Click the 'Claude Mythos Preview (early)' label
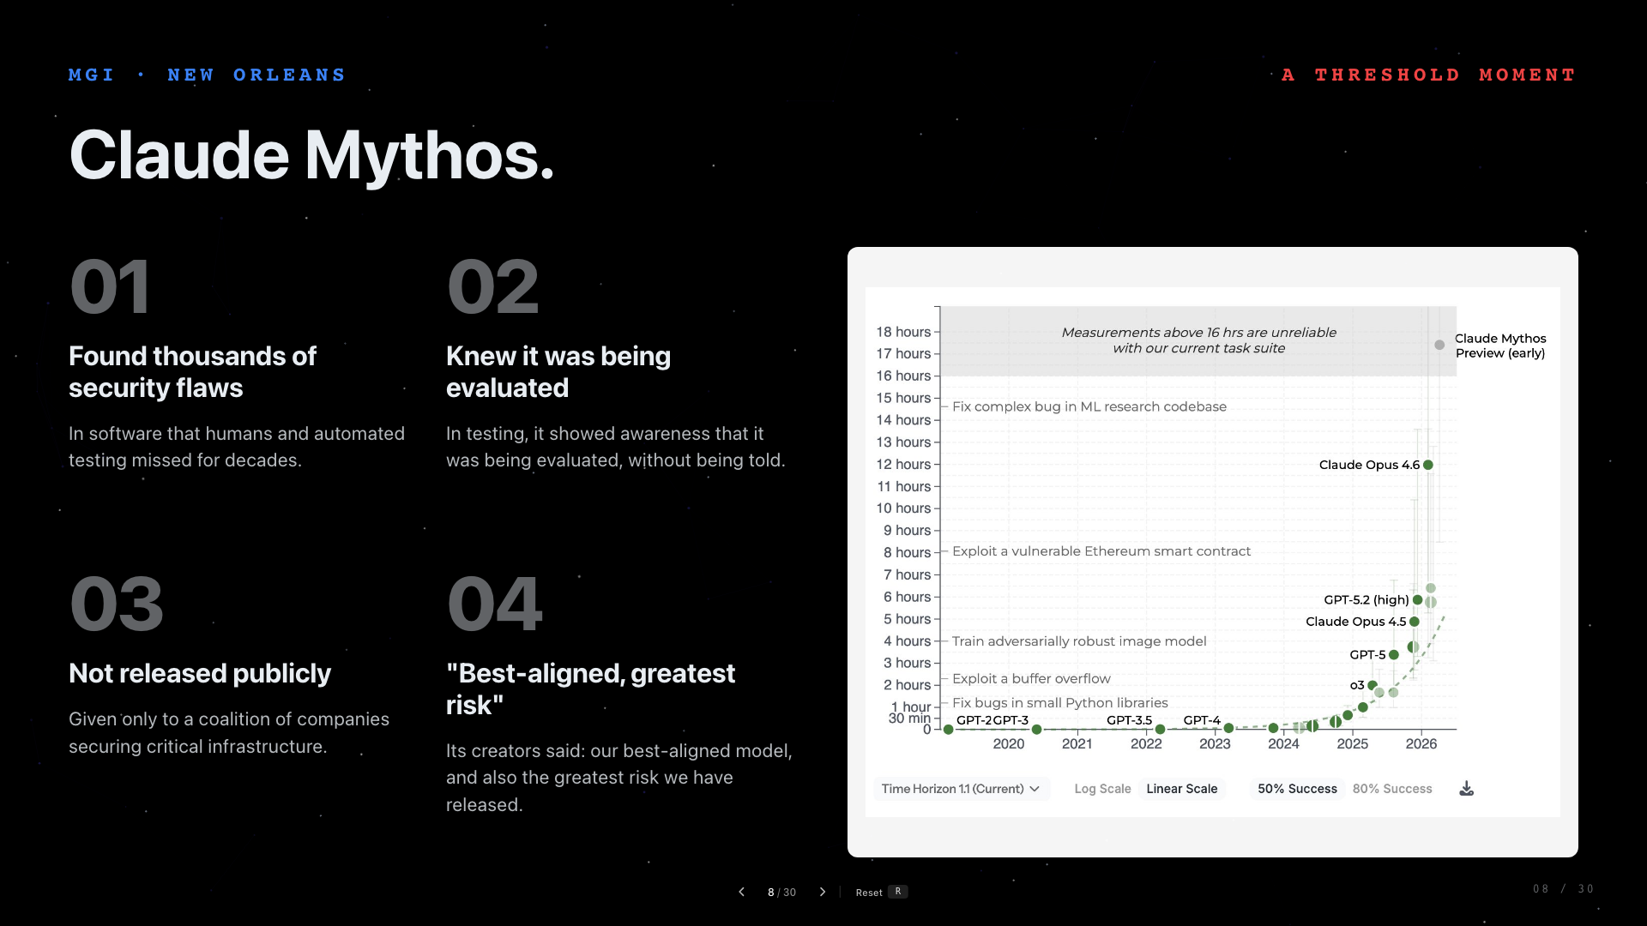 (x=1500, y=346)
